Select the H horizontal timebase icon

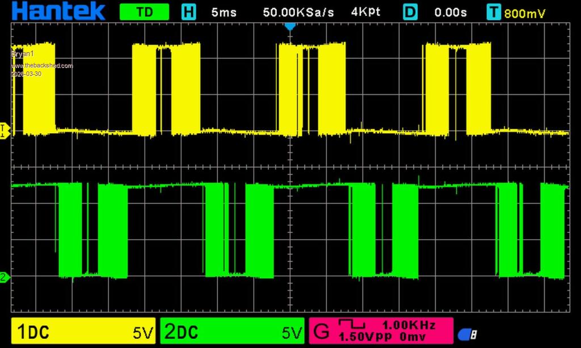coord(188,12)
